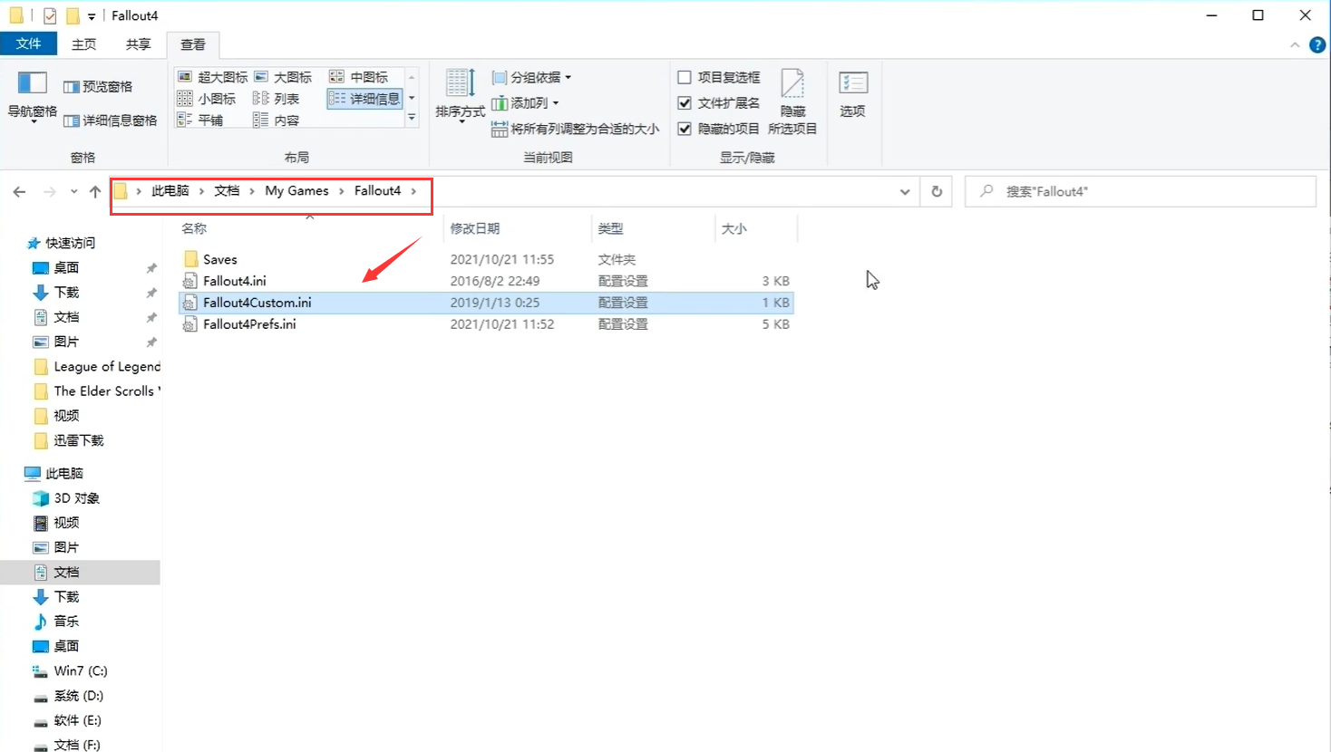Go forward in navigation history
The image size is (1331, 752).
click(x=50, y=191)
